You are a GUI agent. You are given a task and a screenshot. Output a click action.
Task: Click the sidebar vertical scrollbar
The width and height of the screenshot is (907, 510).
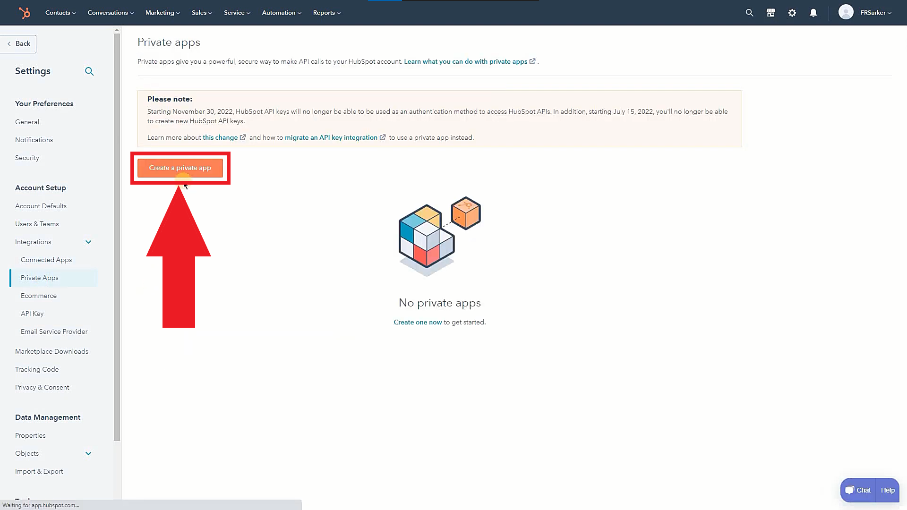point(117,237)
